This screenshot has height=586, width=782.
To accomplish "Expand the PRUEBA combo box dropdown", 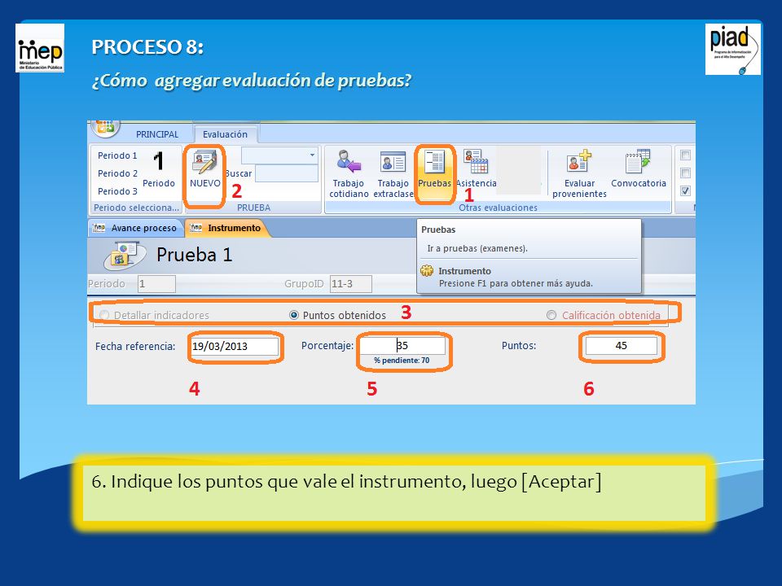I will tap(312, 155).
